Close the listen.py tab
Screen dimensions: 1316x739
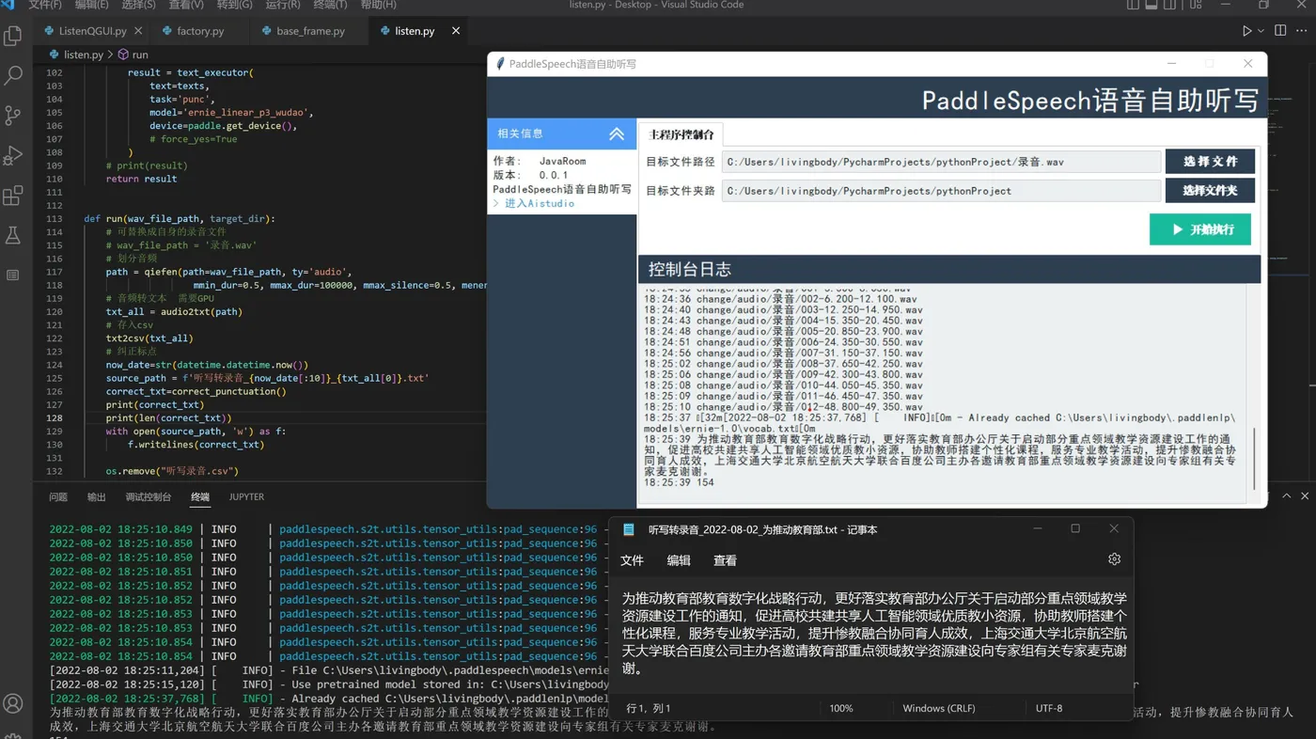point(456,31)
